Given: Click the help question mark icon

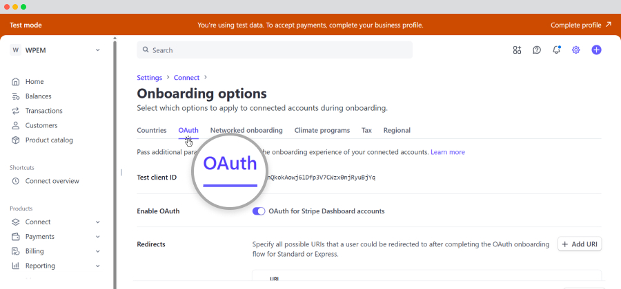Looking at the screenshot, I should click(537, 50).
